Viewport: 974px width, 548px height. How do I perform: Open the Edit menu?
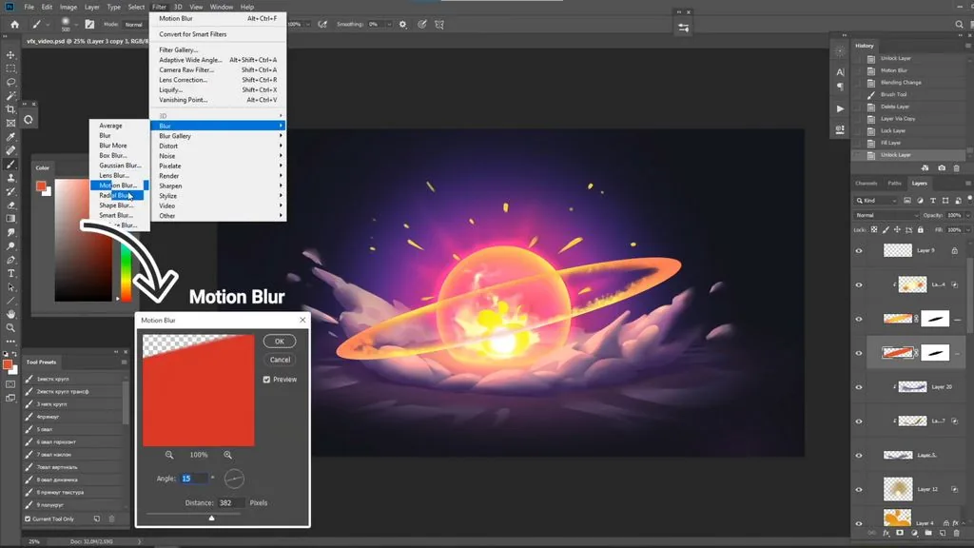click(47, 7)
